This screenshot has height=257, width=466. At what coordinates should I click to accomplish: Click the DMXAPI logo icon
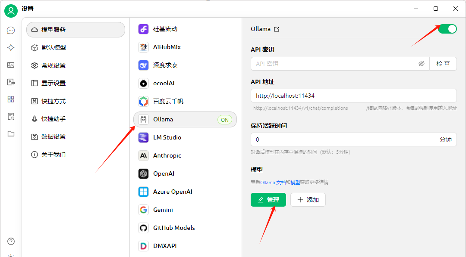[144, 246]
